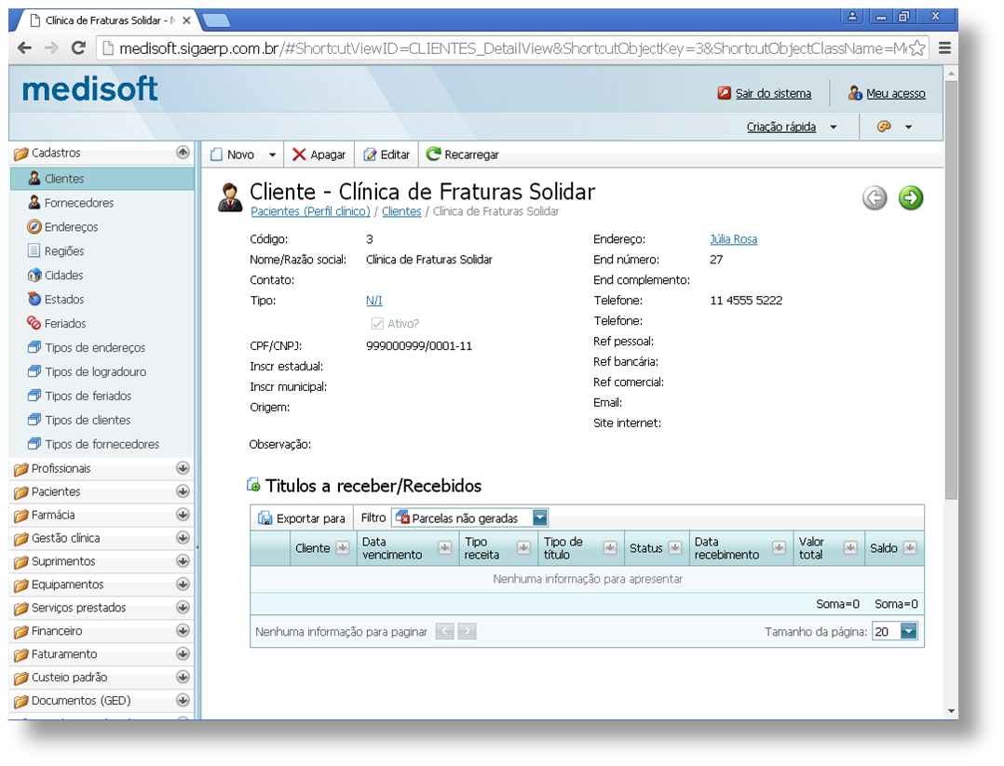Expand the Profissionais section
Viewport: 1004px width, 766px height.
point(183,468)
